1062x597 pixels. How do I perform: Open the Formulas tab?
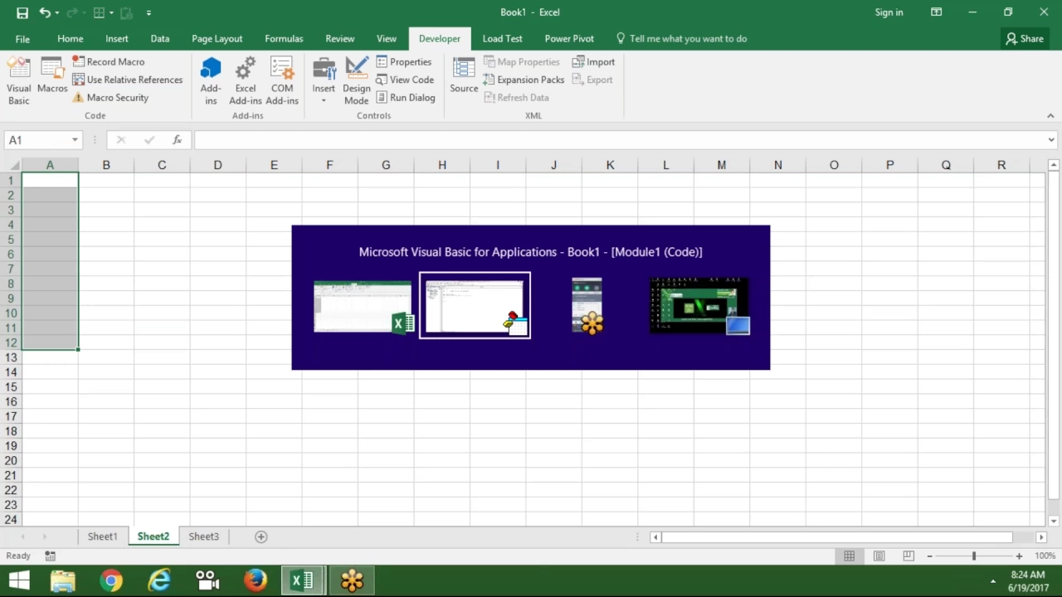(284, 38)
